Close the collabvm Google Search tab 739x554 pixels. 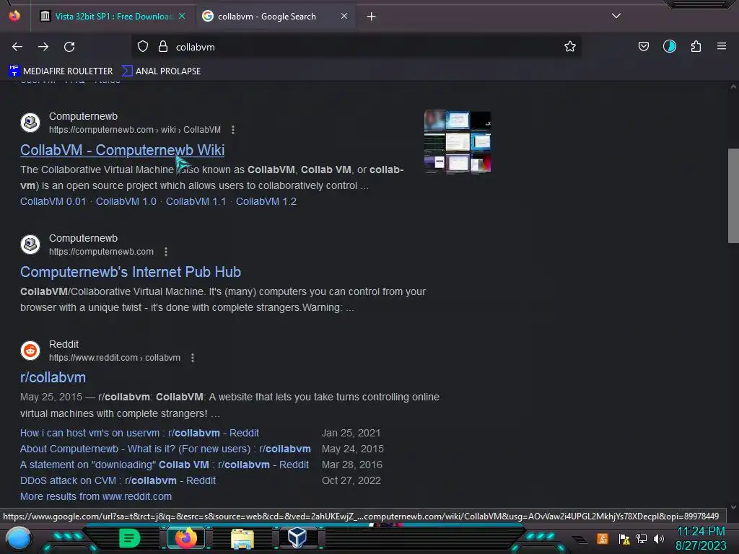344,16
